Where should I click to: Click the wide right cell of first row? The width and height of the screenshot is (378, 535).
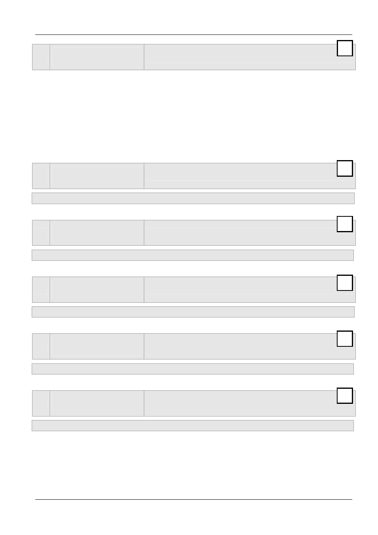[x=250, y=57]
